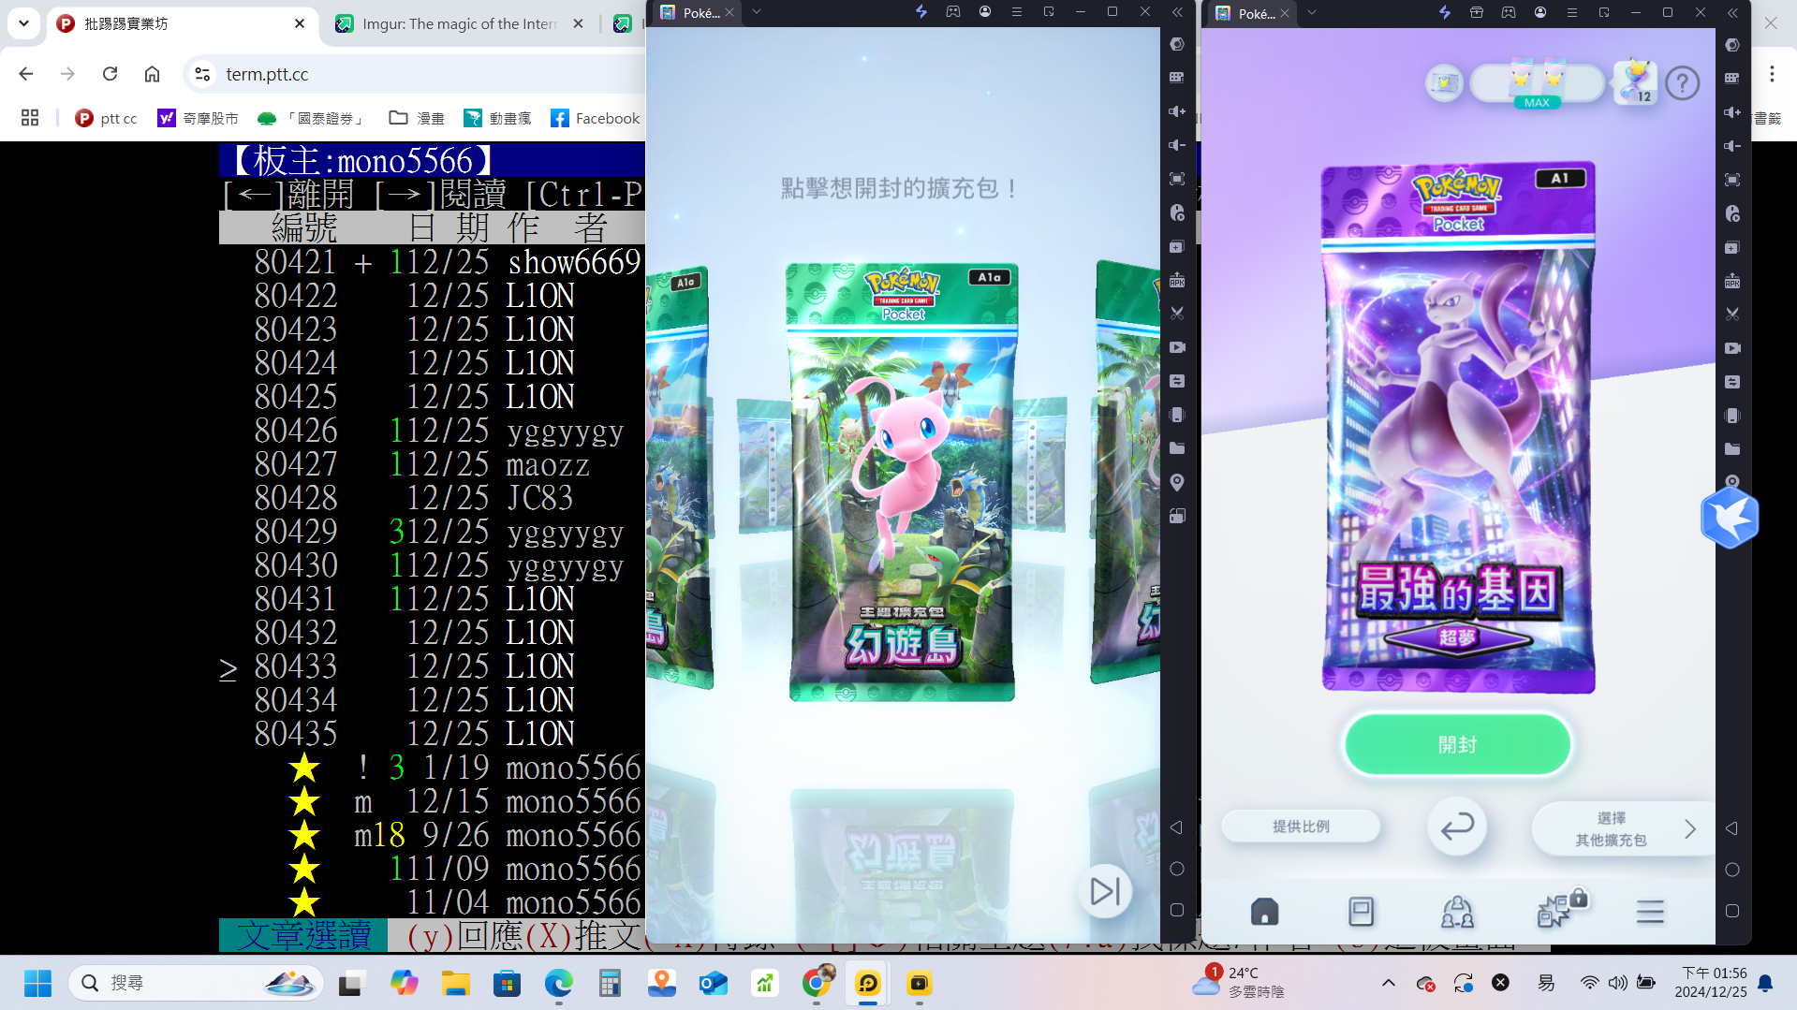
Task: Open Chrome tab search dropdown arrow
Action: 23,23
